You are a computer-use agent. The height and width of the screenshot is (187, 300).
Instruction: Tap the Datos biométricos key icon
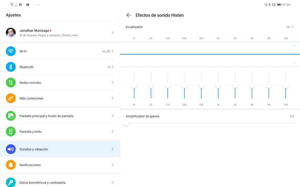coord(11,182)
